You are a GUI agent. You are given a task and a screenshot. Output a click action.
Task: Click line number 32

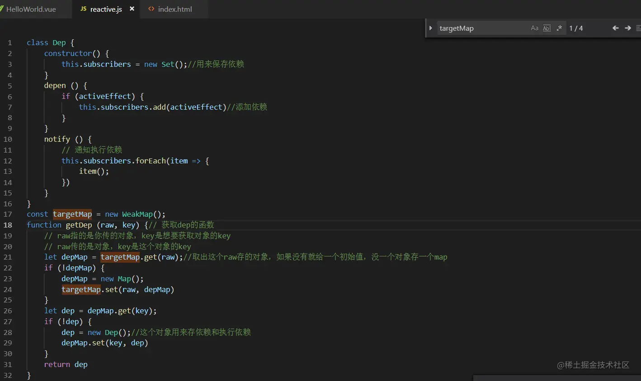click(x=8, y=375)
